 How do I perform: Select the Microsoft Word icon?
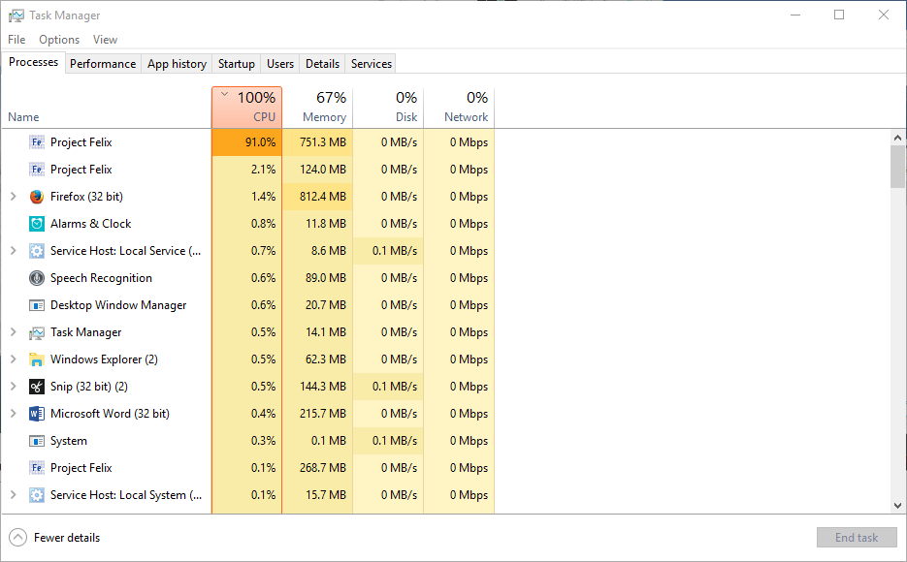[37, 414]
